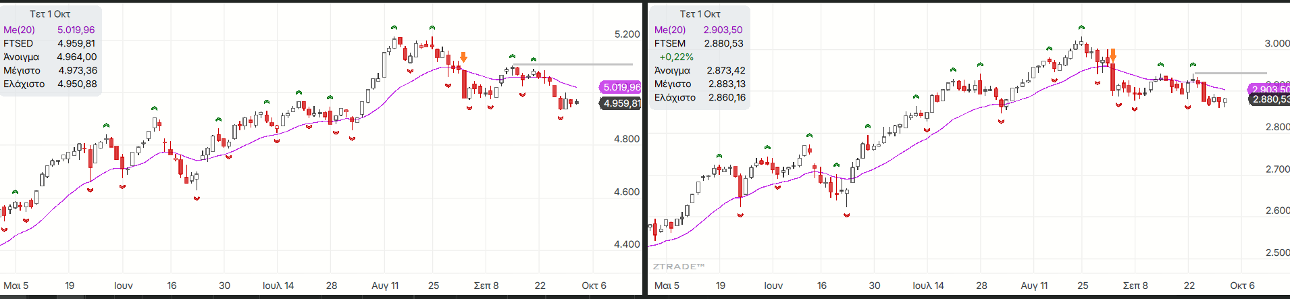1290x299 pixels.
Task: Click the FTSEM symbol name in legend
Action: [x=669, y=43]
